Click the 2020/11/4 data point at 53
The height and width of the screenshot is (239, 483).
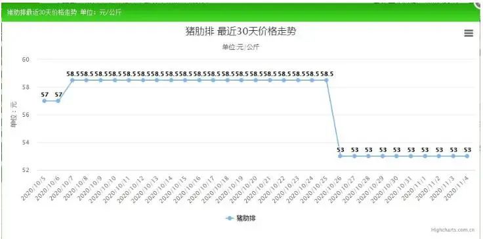pos(467,156)
